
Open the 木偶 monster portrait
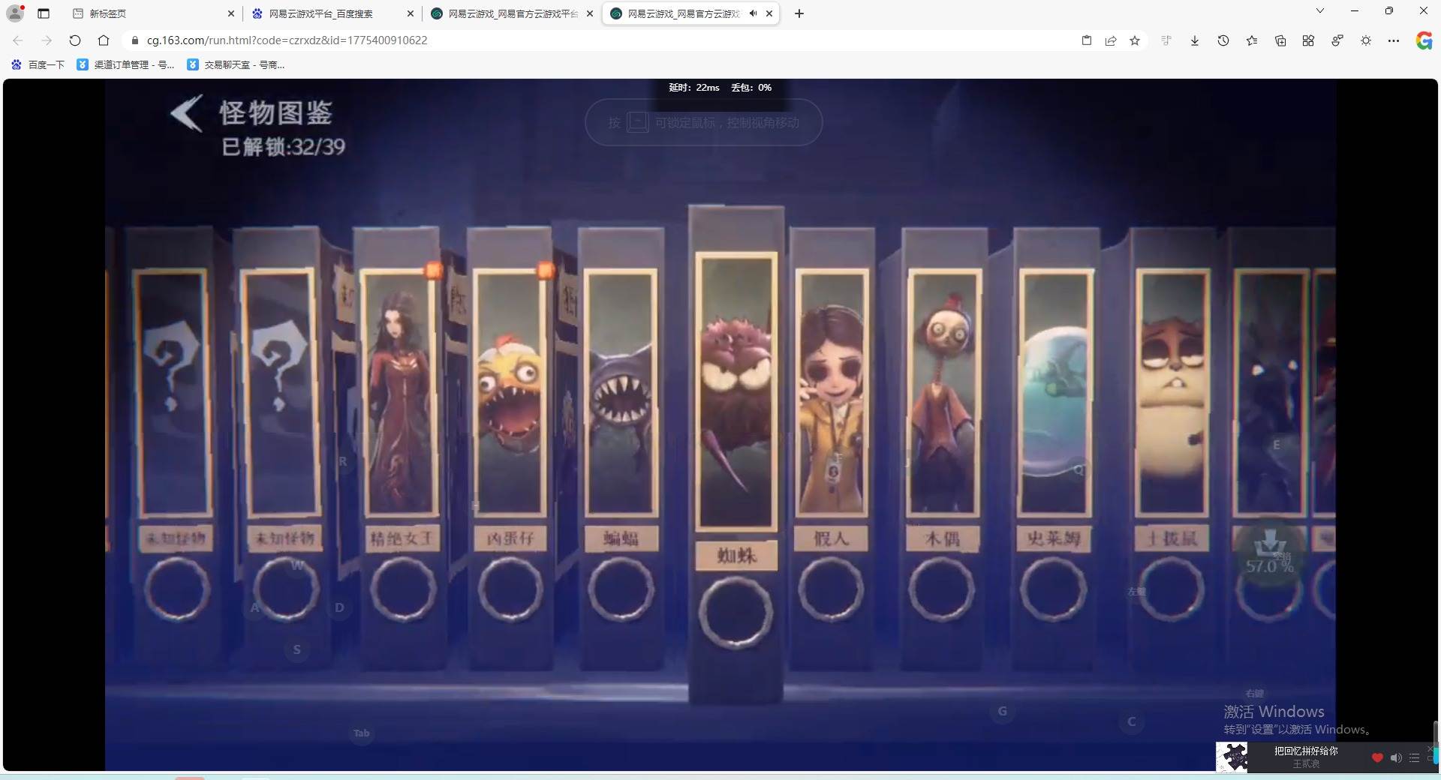(x=943, y=392)
